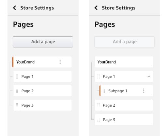Click drag handle of Page 2 in left panel

point(17,91)
